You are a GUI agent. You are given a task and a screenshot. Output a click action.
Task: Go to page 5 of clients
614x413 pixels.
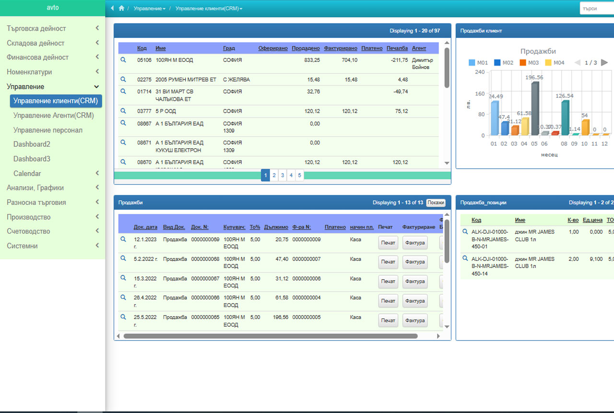[x=299, y=176]
